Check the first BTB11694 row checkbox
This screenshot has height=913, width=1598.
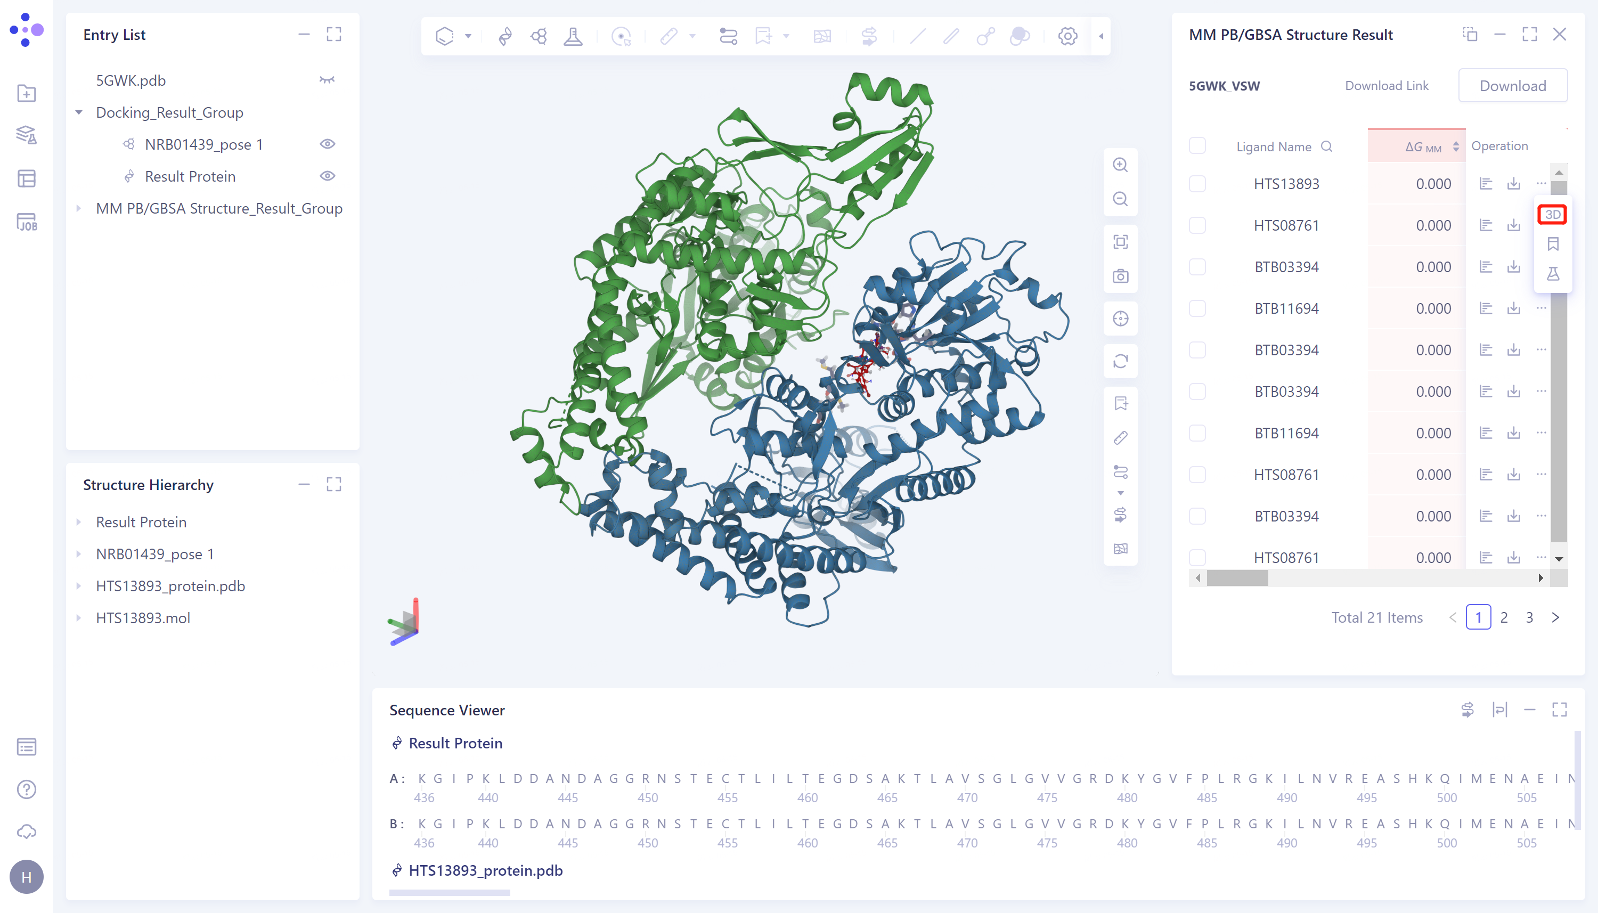click(1197, 308)
